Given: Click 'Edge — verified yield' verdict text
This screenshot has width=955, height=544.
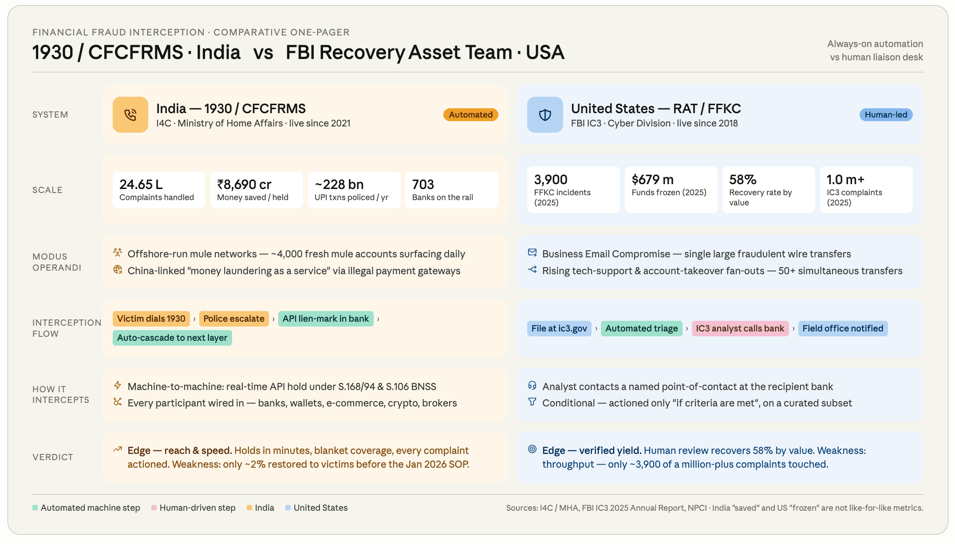Looking at the screenshot, I should click(x=592, y=450).
